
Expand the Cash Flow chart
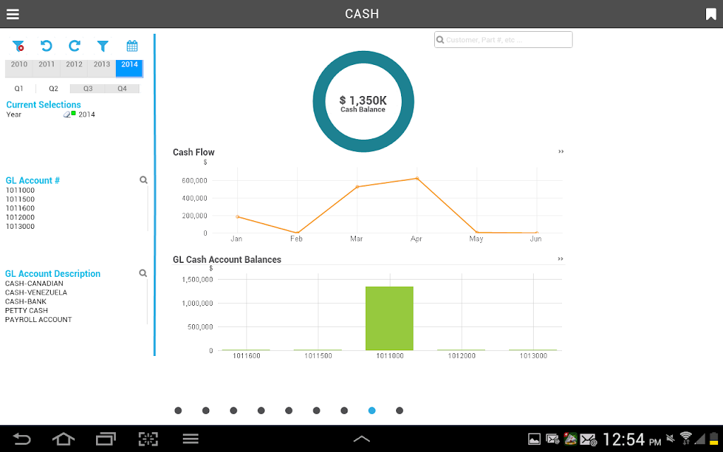tap(561, 151)
